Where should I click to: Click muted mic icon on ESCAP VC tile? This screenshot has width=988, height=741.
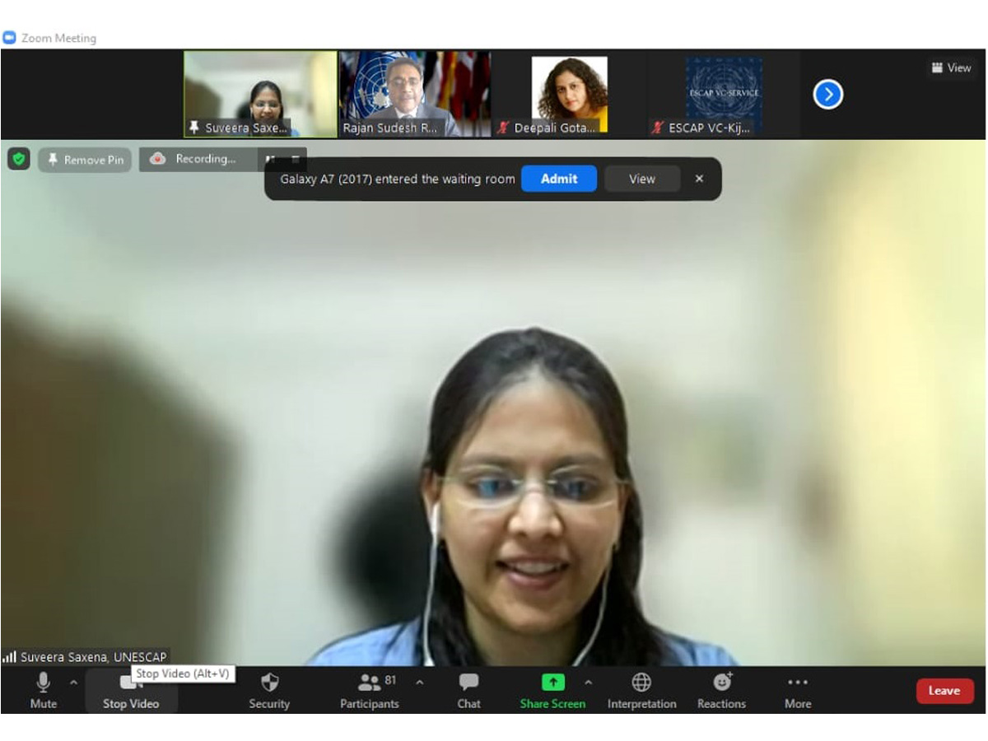[658, 128]
